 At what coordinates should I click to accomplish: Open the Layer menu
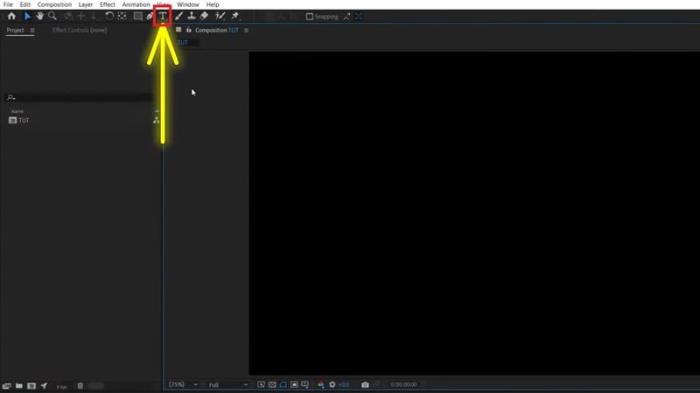tap(86, 4)
